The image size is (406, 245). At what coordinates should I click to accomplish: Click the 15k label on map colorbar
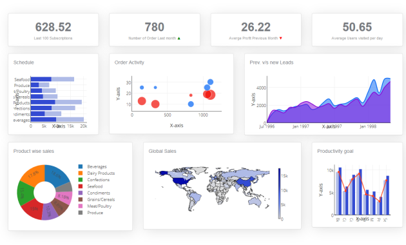coord(284,176)
